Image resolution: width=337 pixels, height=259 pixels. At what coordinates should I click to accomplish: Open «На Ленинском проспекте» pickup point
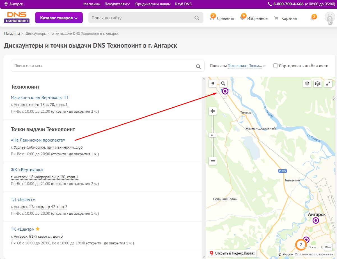pyautogui.click(x=38, y=140)
